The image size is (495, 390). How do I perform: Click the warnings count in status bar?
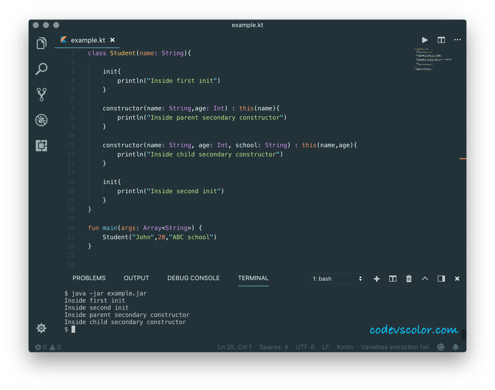(55, 347)
